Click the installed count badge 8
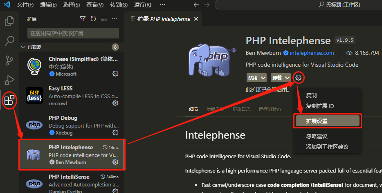The height and width of the screenshot is (193, 382). (115, 47)
